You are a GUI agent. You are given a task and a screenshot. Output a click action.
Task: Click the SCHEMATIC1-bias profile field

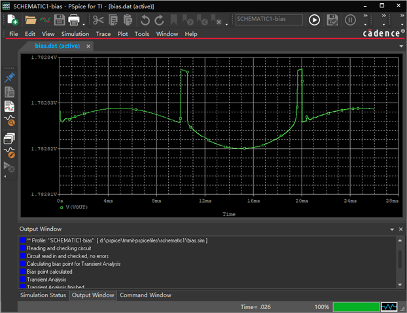[268, 20]
